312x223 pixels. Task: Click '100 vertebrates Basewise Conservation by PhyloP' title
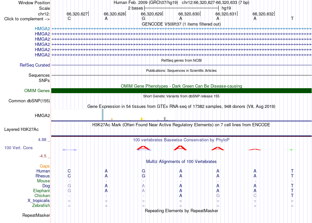pos(181,140)
